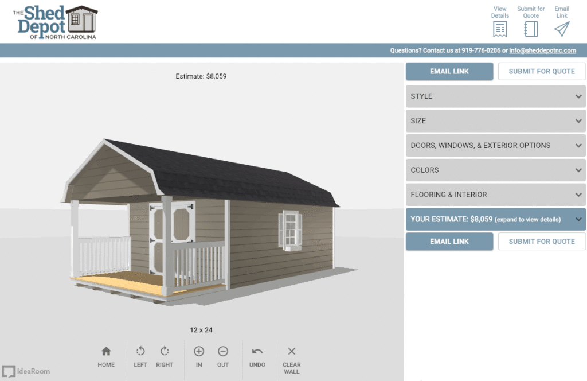Expand the STYLE section
The image size is (587, 381).
click(x=495, y=96)
